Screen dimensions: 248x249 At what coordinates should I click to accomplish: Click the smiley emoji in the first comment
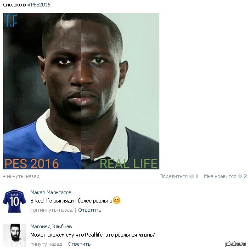(x=117, y=200)
